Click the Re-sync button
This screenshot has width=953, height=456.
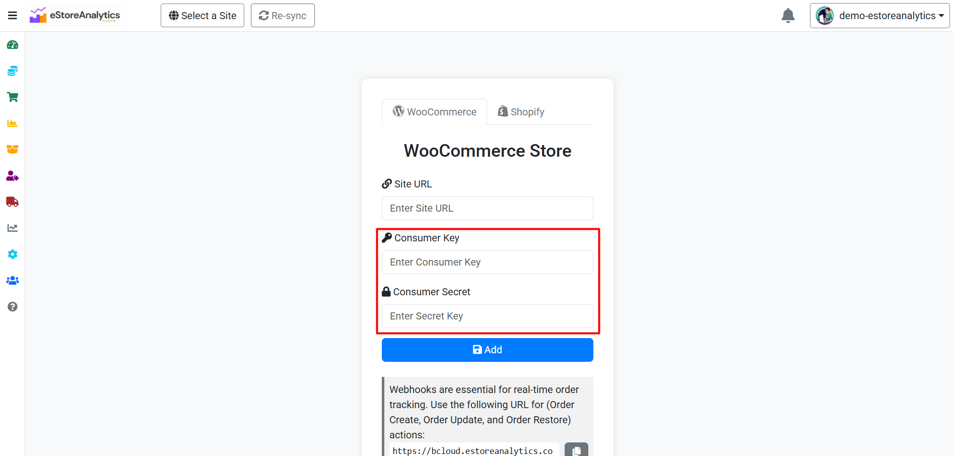coord(283,16)
